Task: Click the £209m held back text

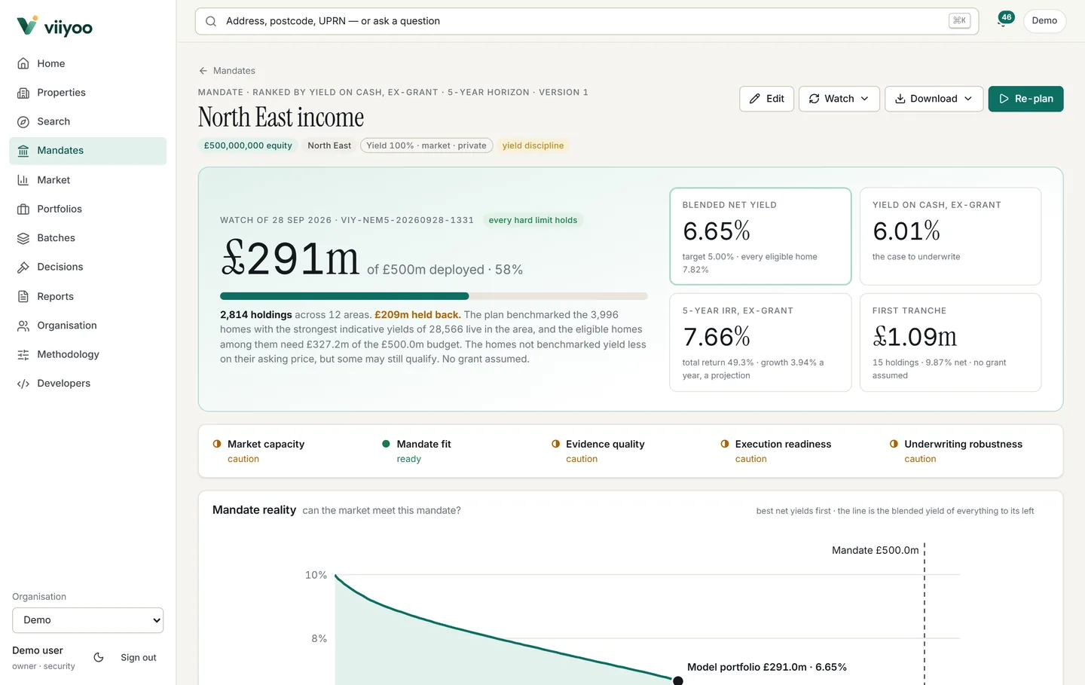Action: pyautogui.click(x=417, y=315)
